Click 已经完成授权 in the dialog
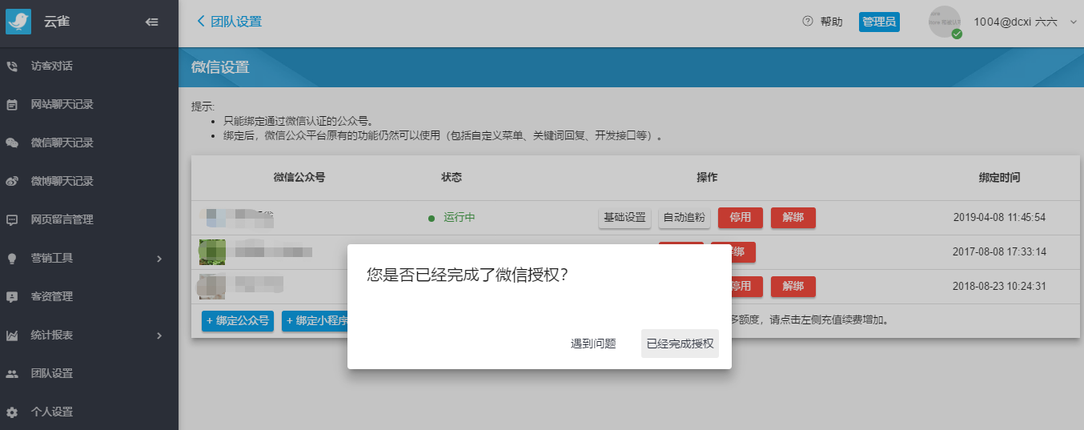Screen dimensions: 1084x430 pyautogui.click(x=680, y=344)
